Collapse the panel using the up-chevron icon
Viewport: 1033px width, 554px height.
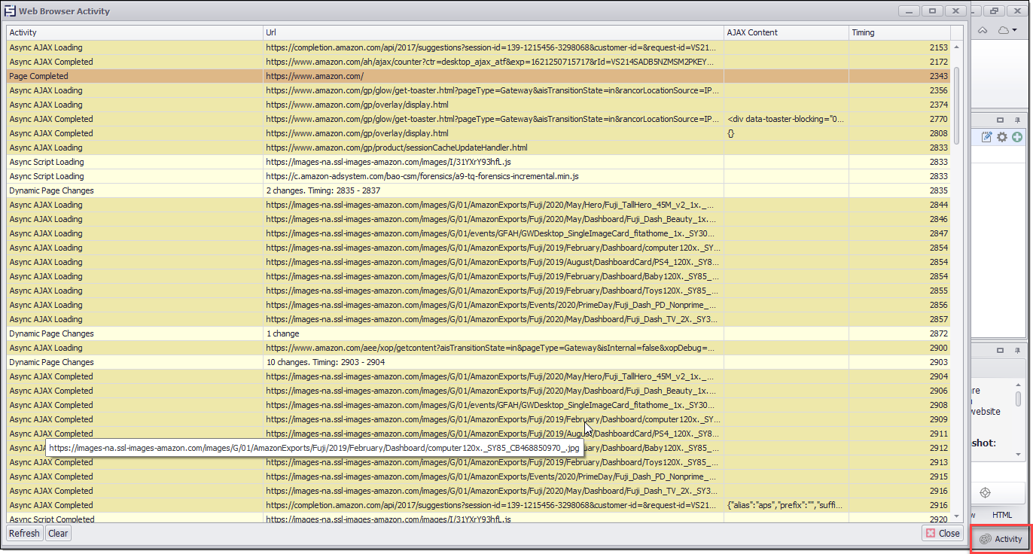tap(983, 32)
